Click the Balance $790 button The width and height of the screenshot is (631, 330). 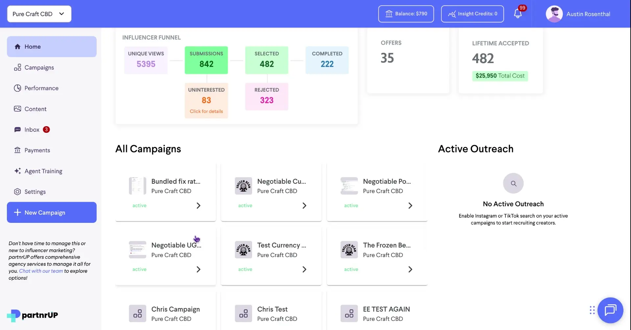(406, 14)
